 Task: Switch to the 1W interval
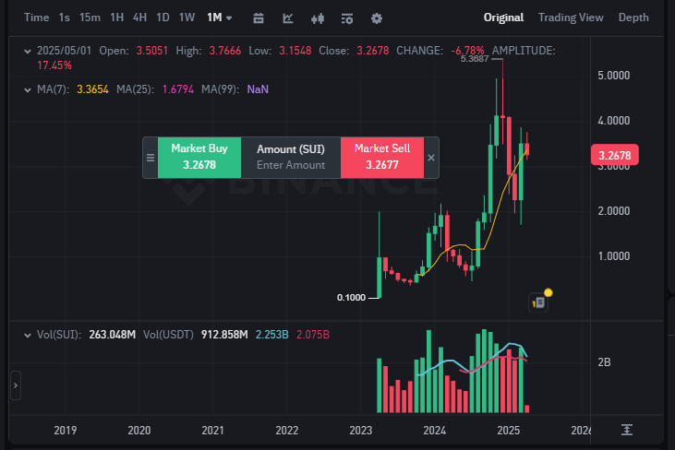[x=187, y=18]
